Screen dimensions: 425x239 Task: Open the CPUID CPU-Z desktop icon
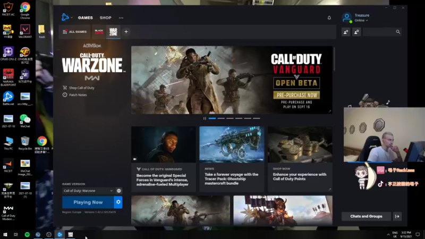(8, 54)
